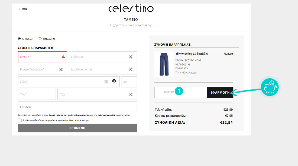The height and width of the screenshot is (166, 298).
Task: Click autofill icon in Διεύθυνση email field
Action: pyautogui.click(x=131, y=69)
